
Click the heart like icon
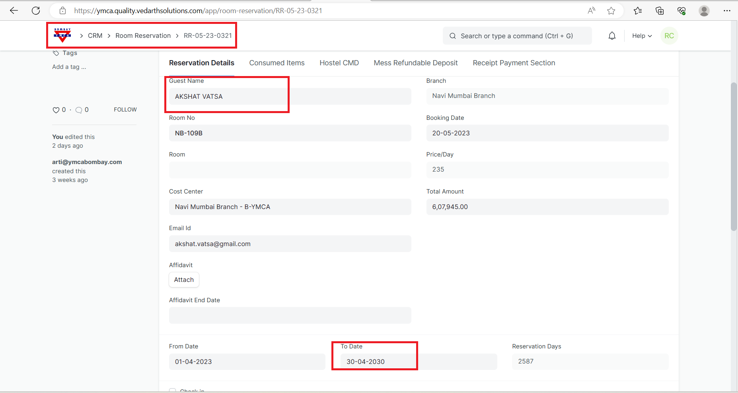point(56,110)
